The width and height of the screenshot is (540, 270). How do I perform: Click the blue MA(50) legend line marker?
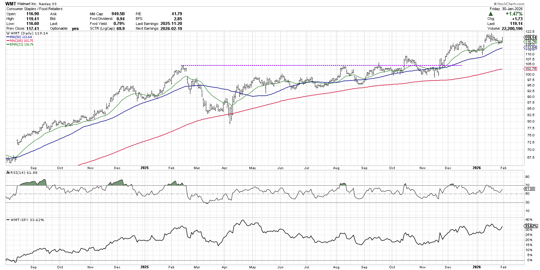click(8, 37)
